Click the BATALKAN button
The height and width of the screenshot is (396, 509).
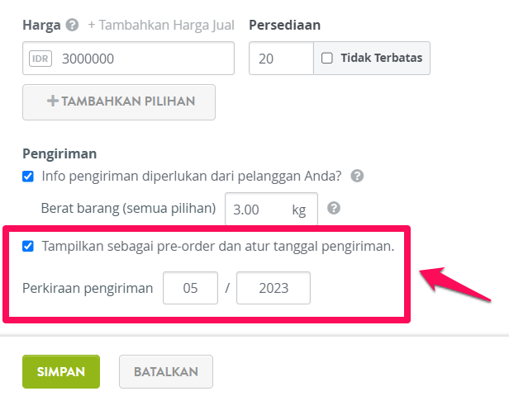click(166, 372)
